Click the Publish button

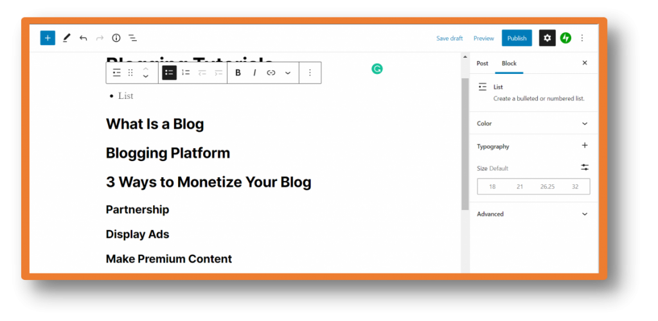coord(517,38)
